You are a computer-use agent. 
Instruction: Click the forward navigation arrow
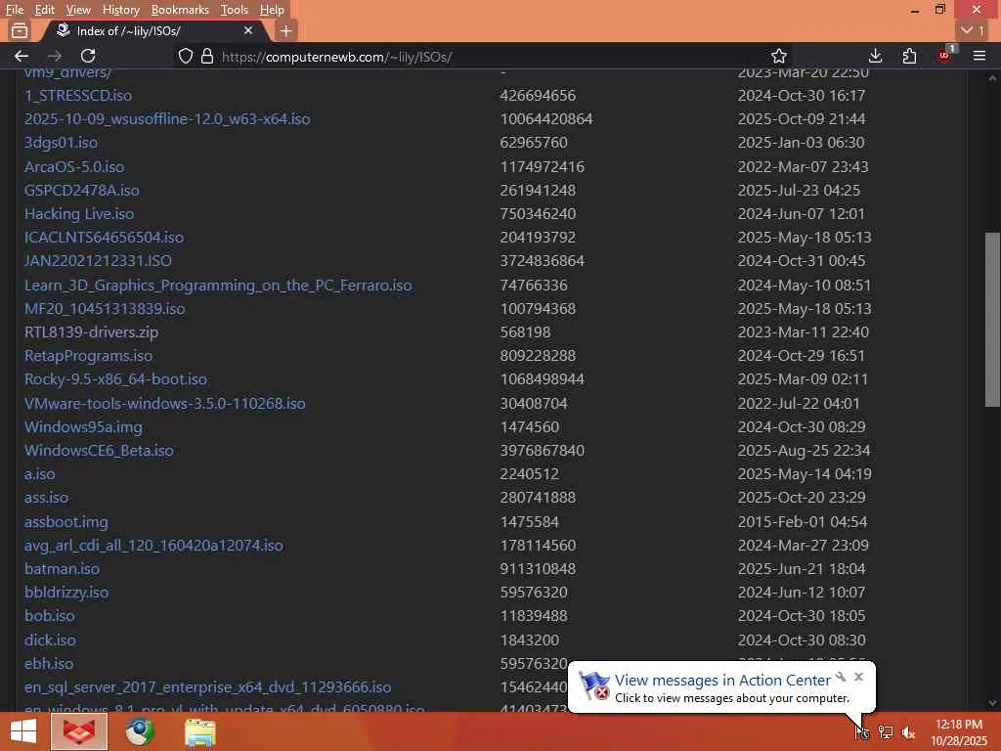click(55, 56)
